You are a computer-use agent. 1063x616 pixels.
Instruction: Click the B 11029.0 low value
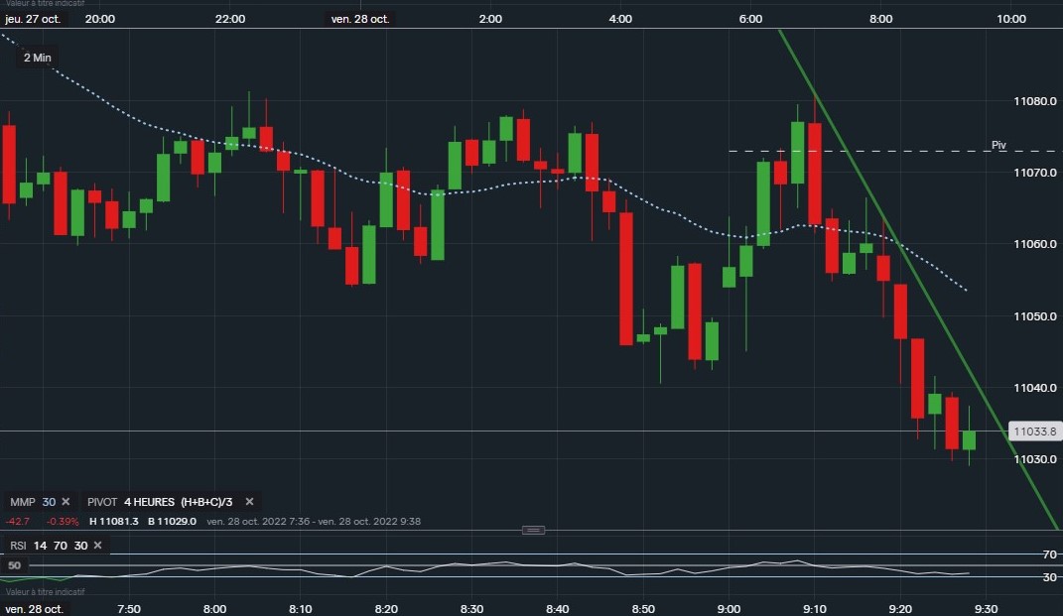[172, 521]
